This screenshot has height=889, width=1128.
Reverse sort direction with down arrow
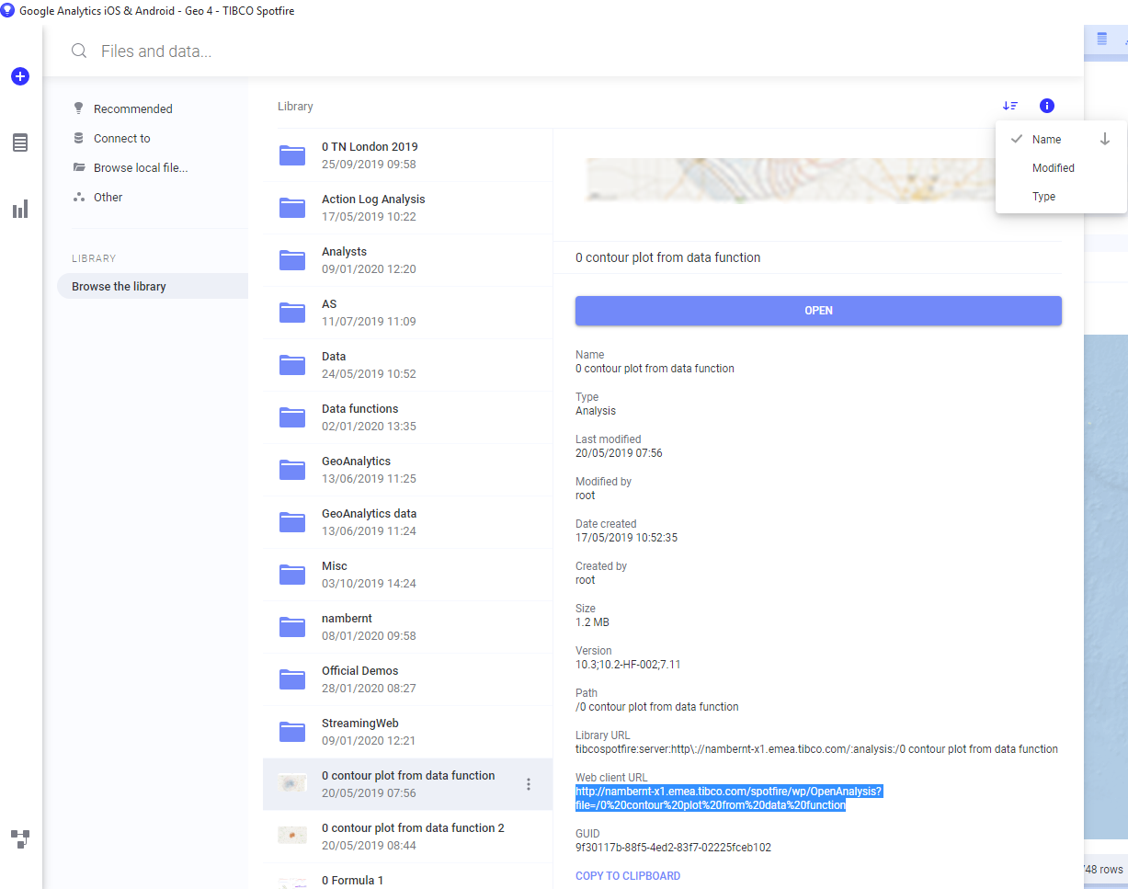point(1105,140)
